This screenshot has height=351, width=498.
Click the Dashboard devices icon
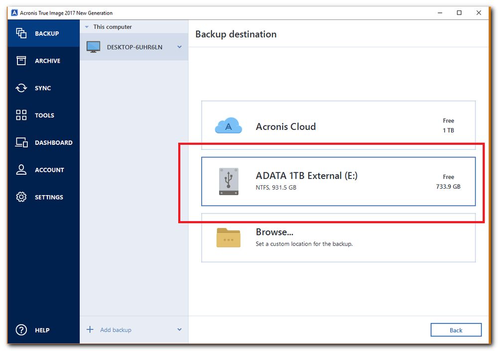21,142
